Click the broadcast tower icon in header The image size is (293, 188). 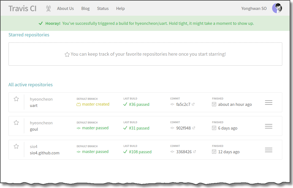point(48,9)
